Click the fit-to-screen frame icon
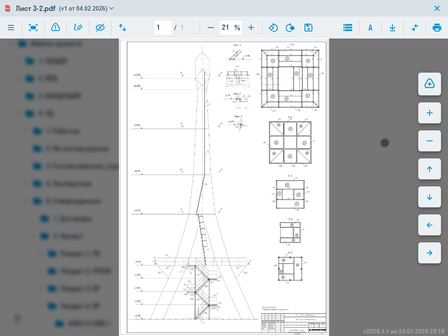Screen dimensions: 448x336 tap(33, 28)
